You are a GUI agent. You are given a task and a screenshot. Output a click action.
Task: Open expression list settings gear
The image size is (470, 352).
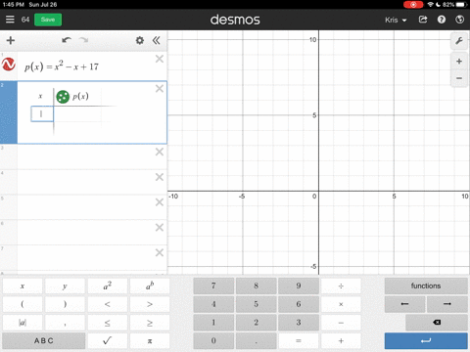[x=140, y=40]
